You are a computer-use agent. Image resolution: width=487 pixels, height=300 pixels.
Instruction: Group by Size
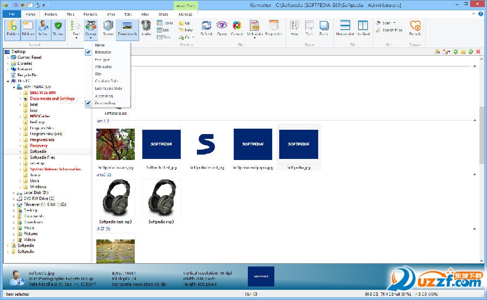click(107, 74)
